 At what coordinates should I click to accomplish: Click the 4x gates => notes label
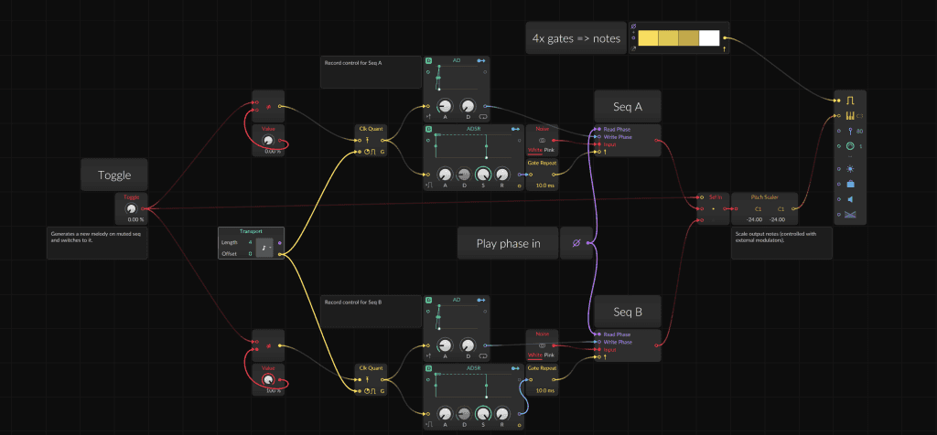[576, 38]
